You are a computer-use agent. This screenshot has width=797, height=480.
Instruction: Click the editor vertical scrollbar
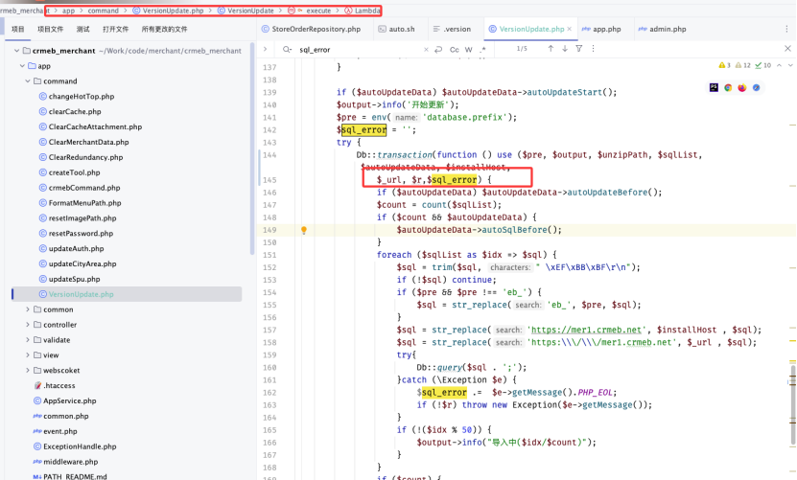(x=792, y=383)
